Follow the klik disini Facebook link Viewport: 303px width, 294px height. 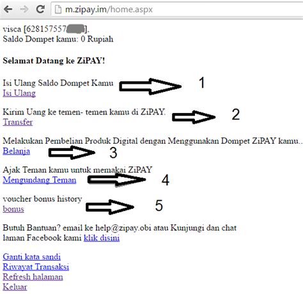coord(102,238)
